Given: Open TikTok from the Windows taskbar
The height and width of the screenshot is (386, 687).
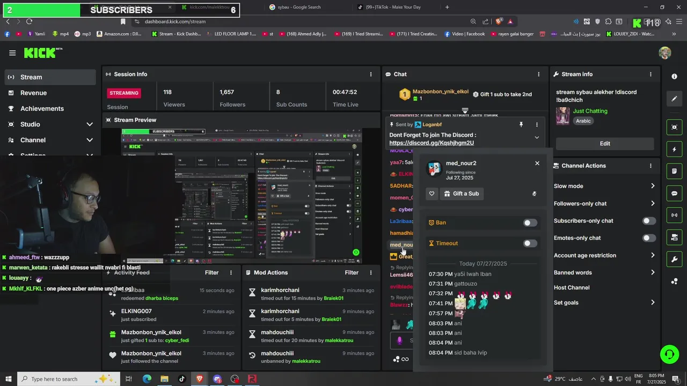Looking at the screenshot, I should point(182,379).
